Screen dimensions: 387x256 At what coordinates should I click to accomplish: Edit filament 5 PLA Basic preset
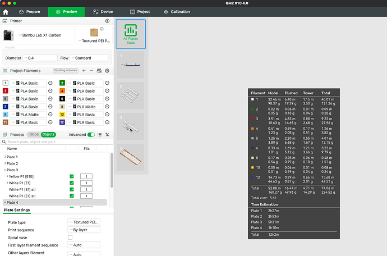50,99
